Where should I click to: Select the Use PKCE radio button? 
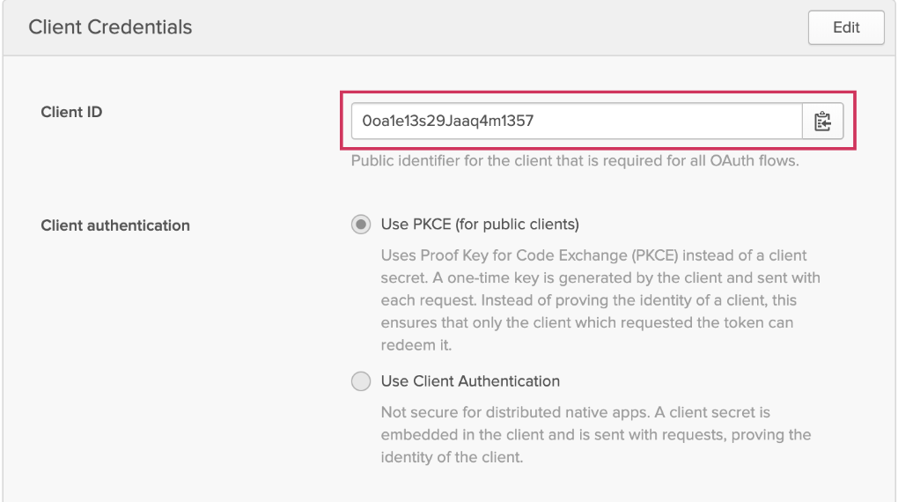point(361,225)
